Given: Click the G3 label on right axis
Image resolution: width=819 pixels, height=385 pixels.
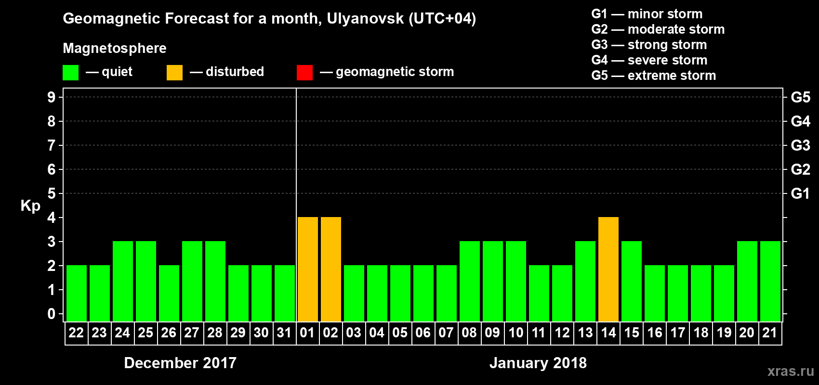Looking at the screenshot, I should tap(801, 145).
